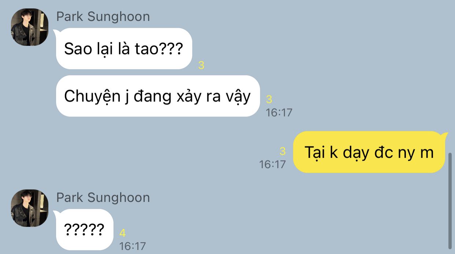Image resolution: width=455 pixels, height=254 pixels.
Task: Tap Park Sunghoon's avatar next to '?????' message
Action: (x=30, y=208)
